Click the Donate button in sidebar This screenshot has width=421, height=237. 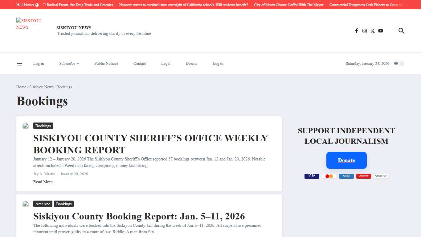click(346, 160)
